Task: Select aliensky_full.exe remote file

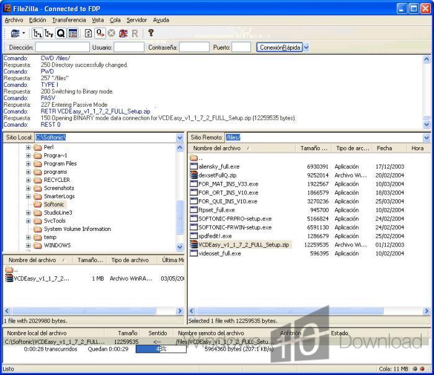Action: tap(219, 166)
